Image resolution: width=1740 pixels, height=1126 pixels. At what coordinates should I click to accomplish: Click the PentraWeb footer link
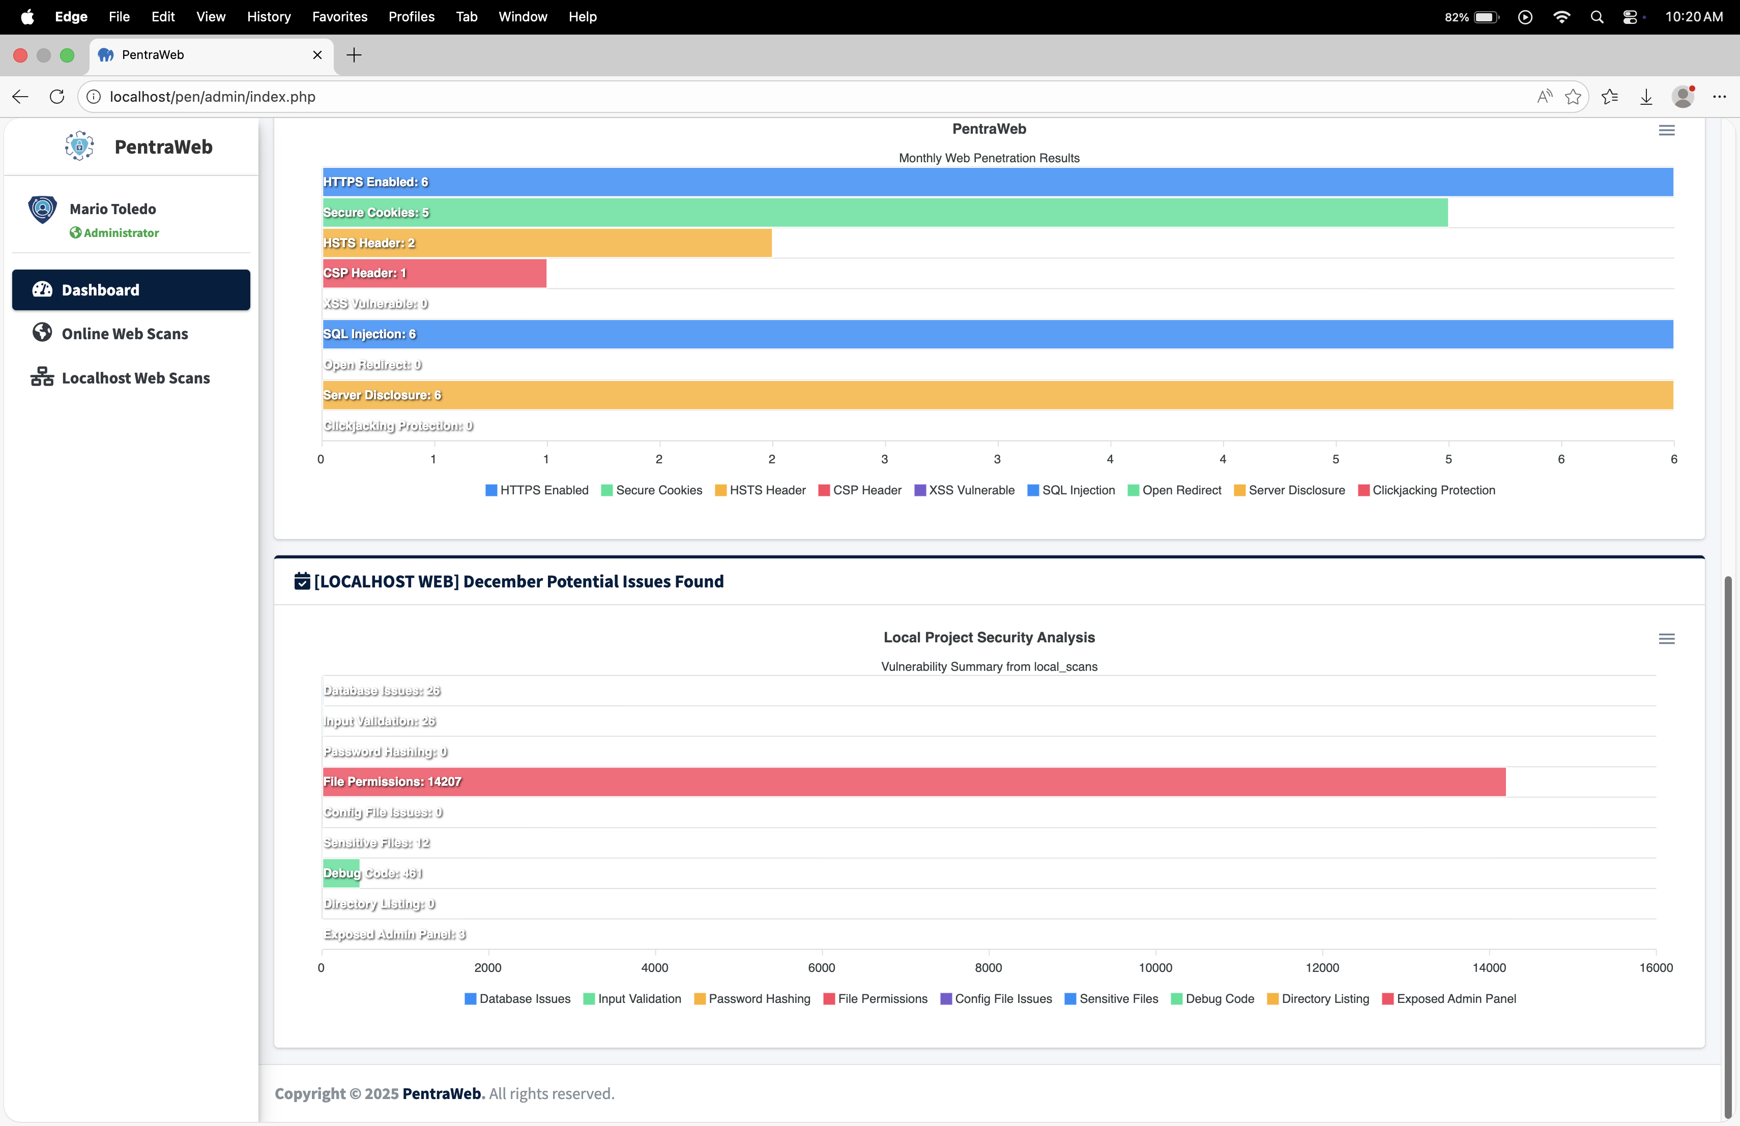(x=443, y=1093)
